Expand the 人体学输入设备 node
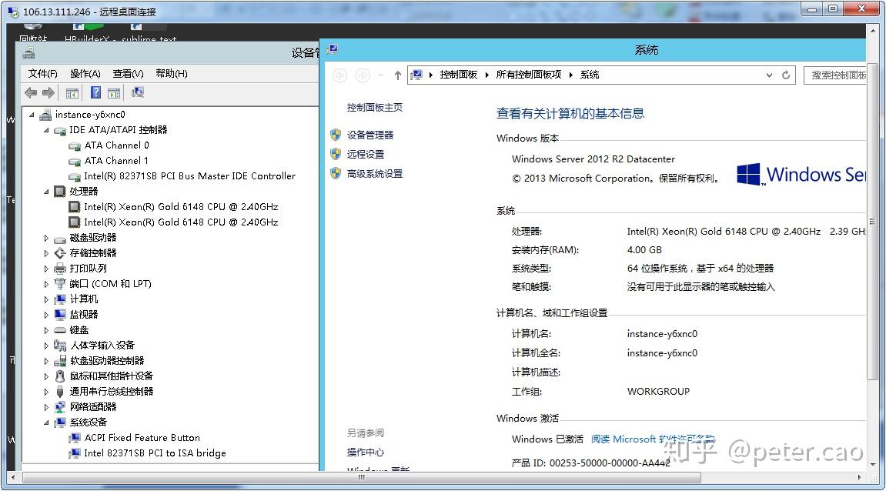The image size is (886, 491). pyautogui.click(x=46, y=346)
